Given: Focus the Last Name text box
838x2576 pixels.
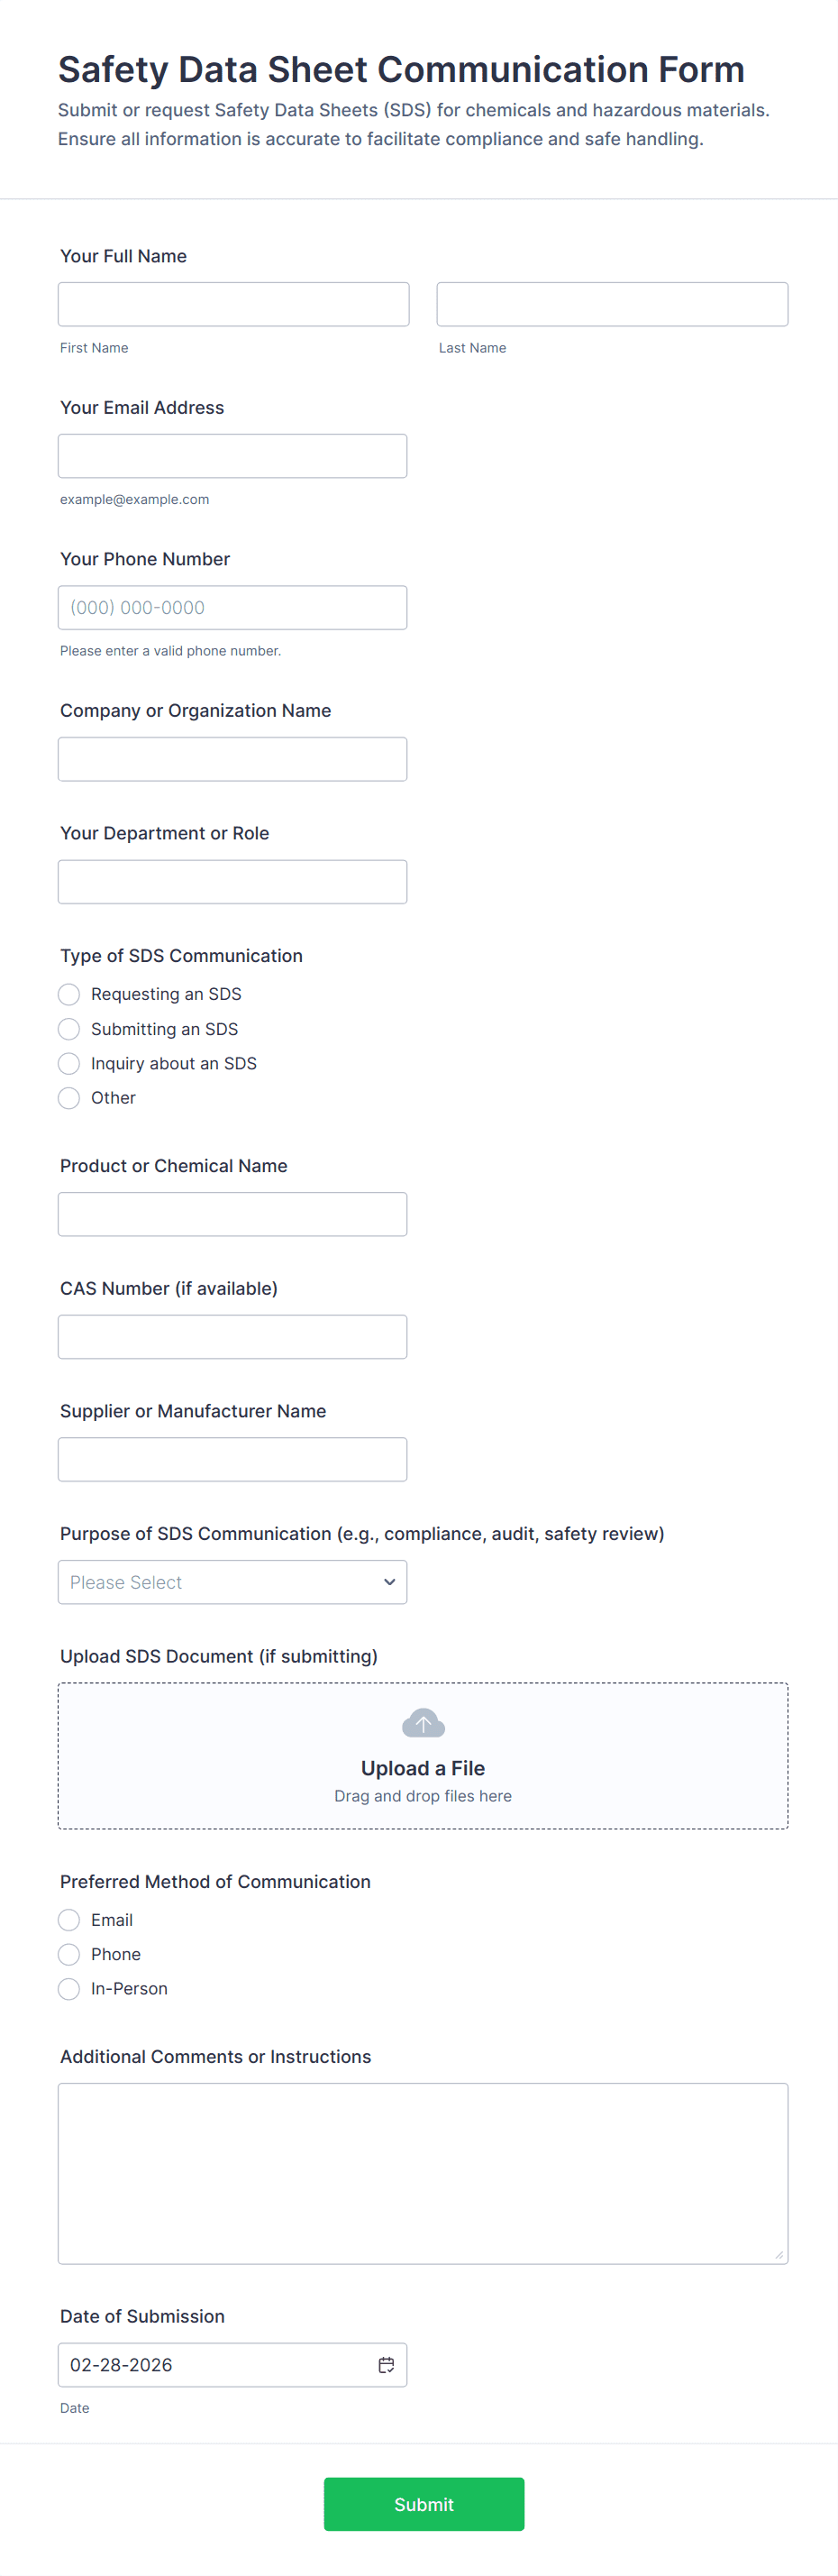Looking at the screenshot, I should pyautogui.click(x=611, y=304).
